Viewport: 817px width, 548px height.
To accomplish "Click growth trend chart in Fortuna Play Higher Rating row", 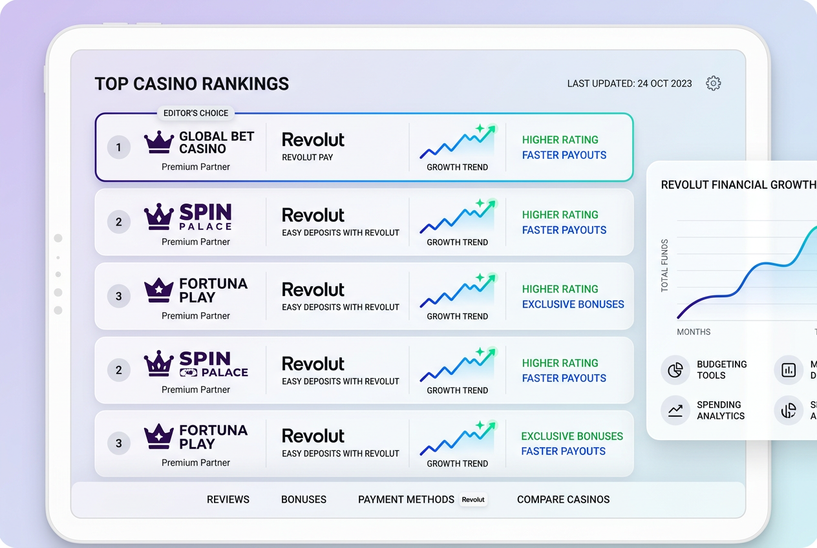I will click(x=458, y=291).
